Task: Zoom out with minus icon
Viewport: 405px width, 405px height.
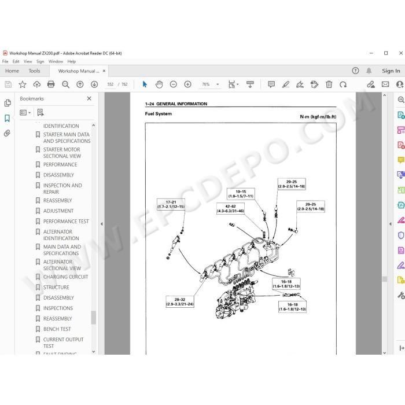Action: click(x=174, y=84)
